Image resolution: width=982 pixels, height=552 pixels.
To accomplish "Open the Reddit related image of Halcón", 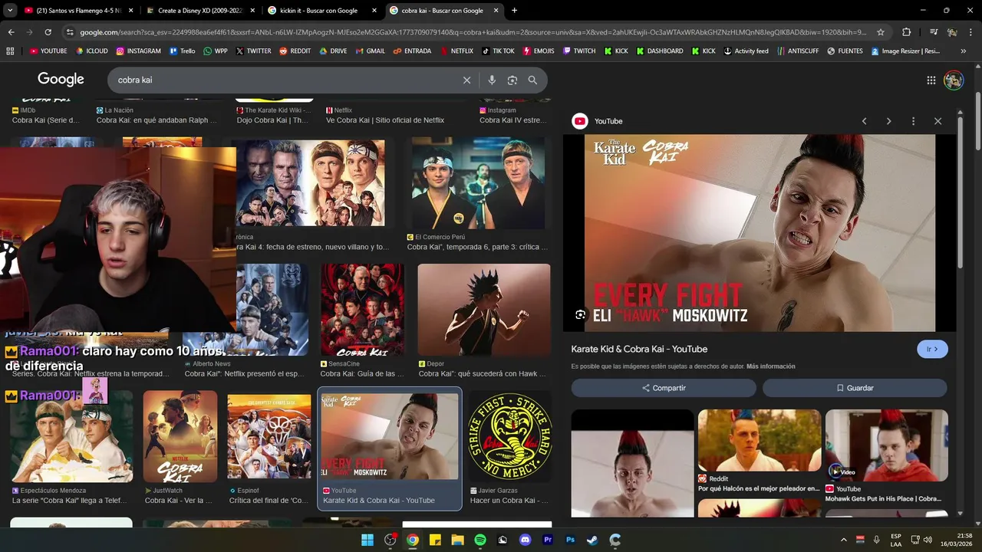I will (x=760, y=440).
